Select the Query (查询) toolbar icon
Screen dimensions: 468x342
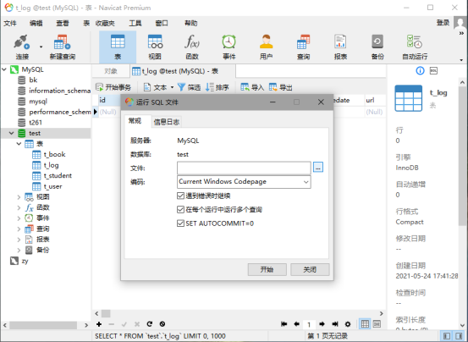point(303,47)
